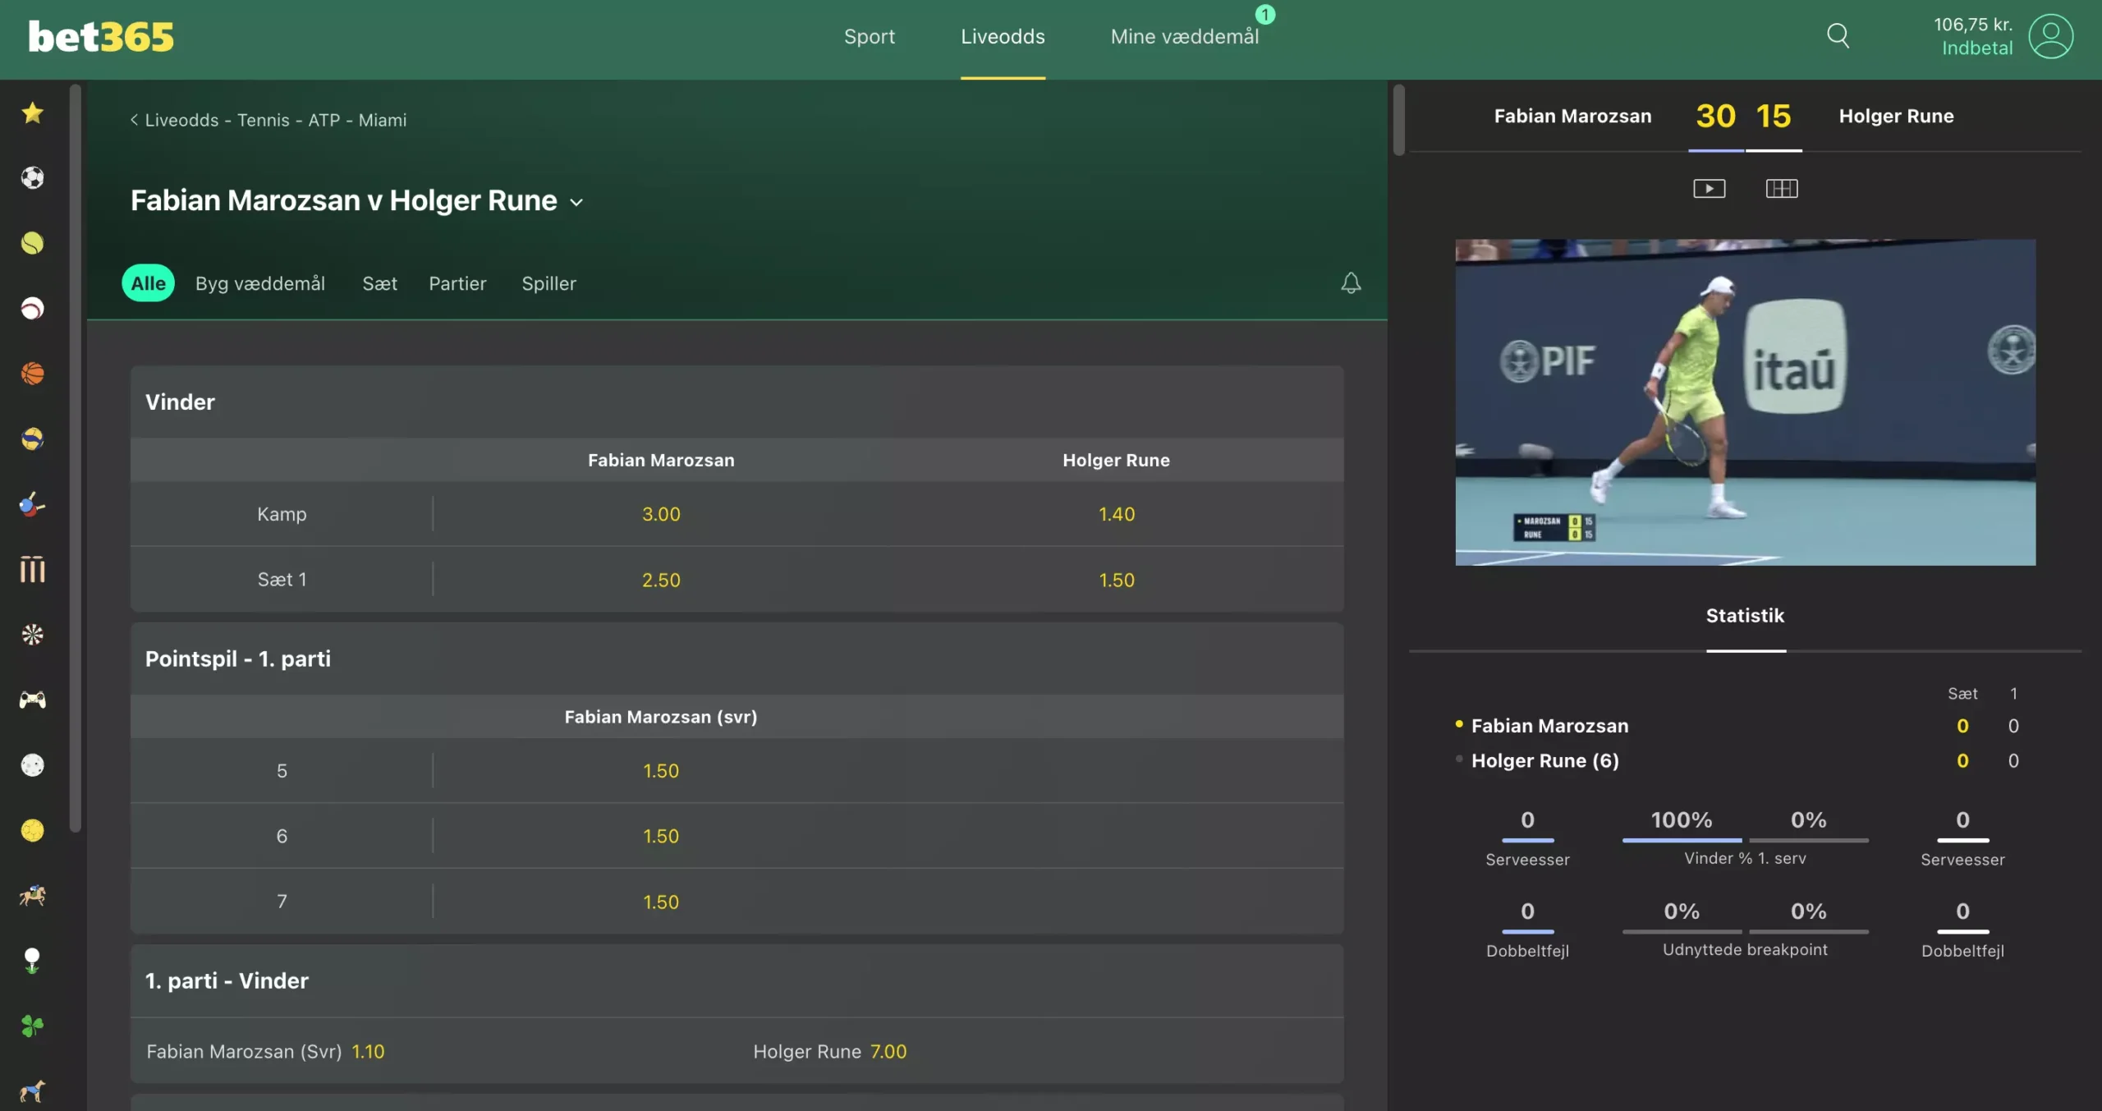The height and width of the screenshot is (1111, 2102).
Task: Open the account profile avatar
Action: pyautogui.click(x=2051, y=36)
